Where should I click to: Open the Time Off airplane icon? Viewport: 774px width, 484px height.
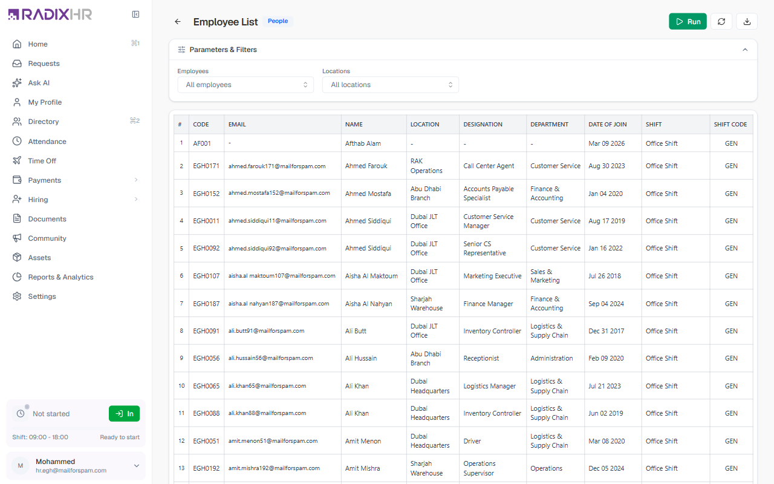(17, 161)
